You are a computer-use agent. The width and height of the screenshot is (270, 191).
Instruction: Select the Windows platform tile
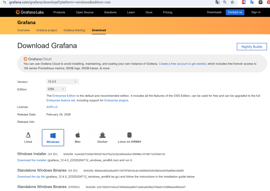53,137
